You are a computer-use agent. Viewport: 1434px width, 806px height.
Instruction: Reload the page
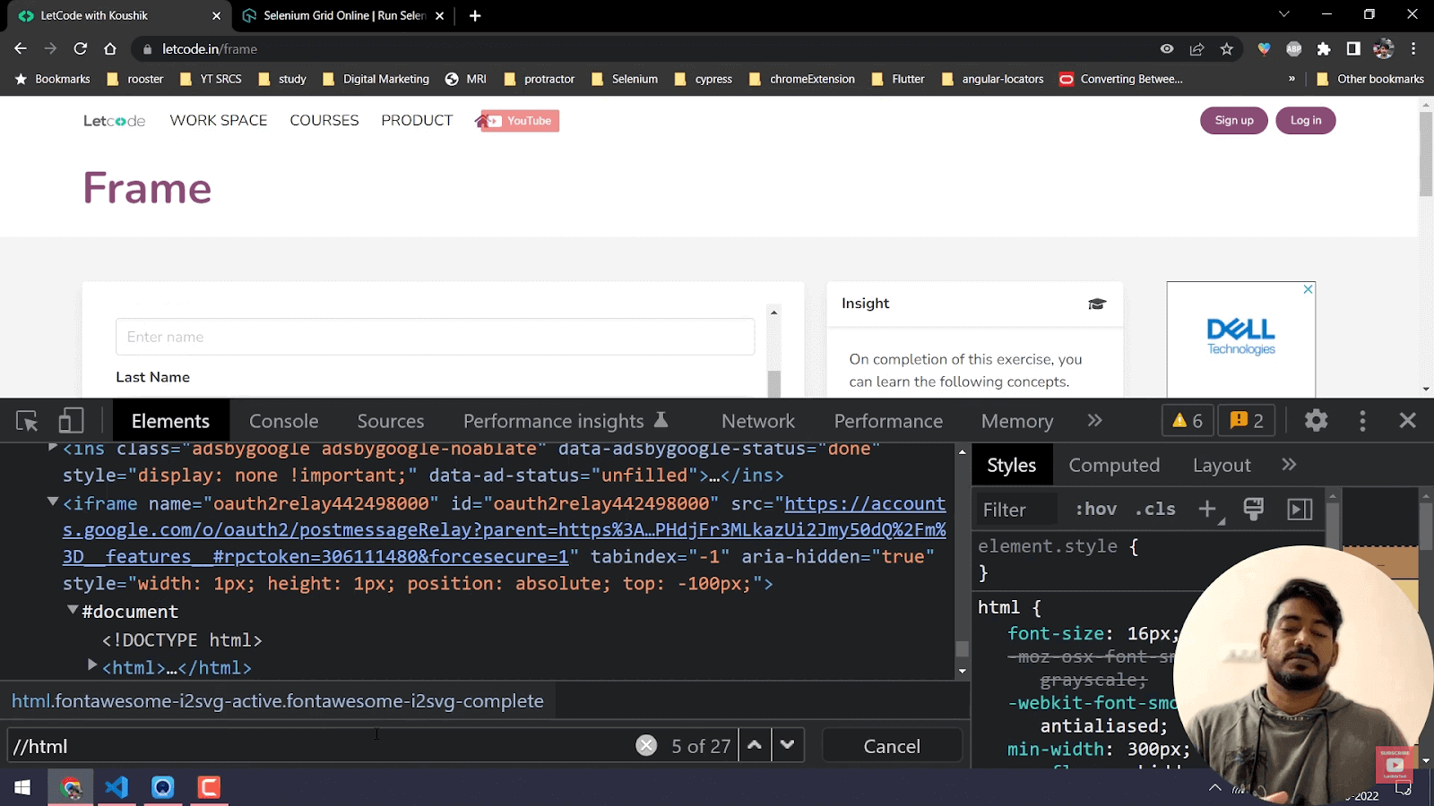(x=81, y=48)
